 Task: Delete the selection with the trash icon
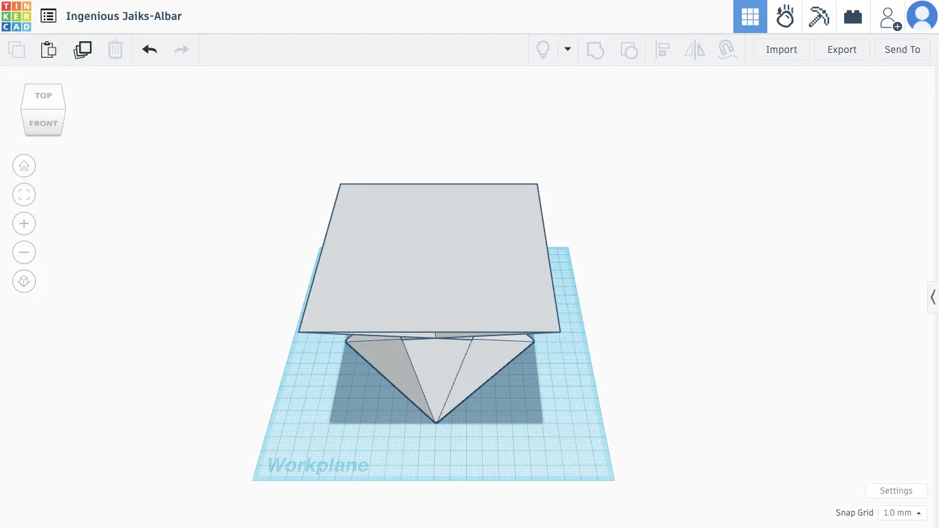tap(115, 49)
